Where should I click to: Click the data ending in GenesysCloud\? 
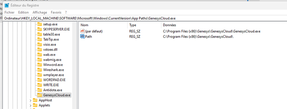tap(199, 37)
